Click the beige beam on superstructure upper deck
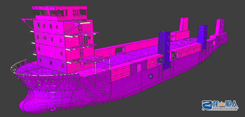 click(85, 23)
